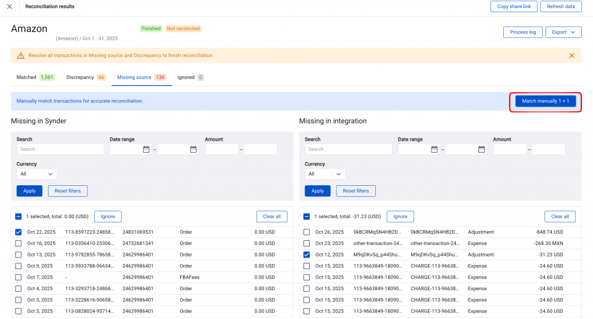
Task: Toggle select-all checkbox in Missing in Synder
Action: point(18,217)
